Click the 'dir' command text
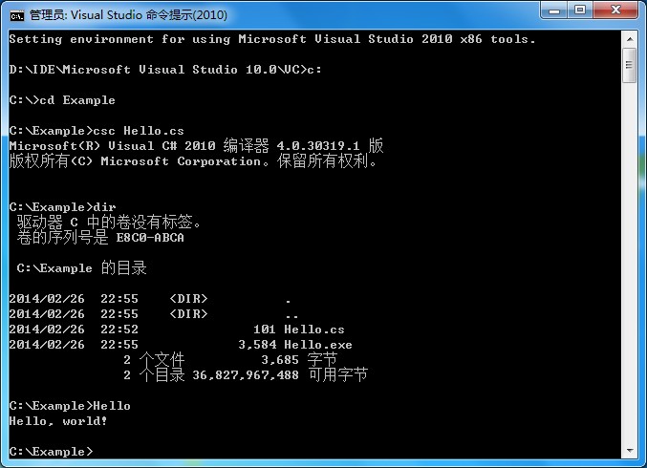647x468 pixels. tap(104, 207)
